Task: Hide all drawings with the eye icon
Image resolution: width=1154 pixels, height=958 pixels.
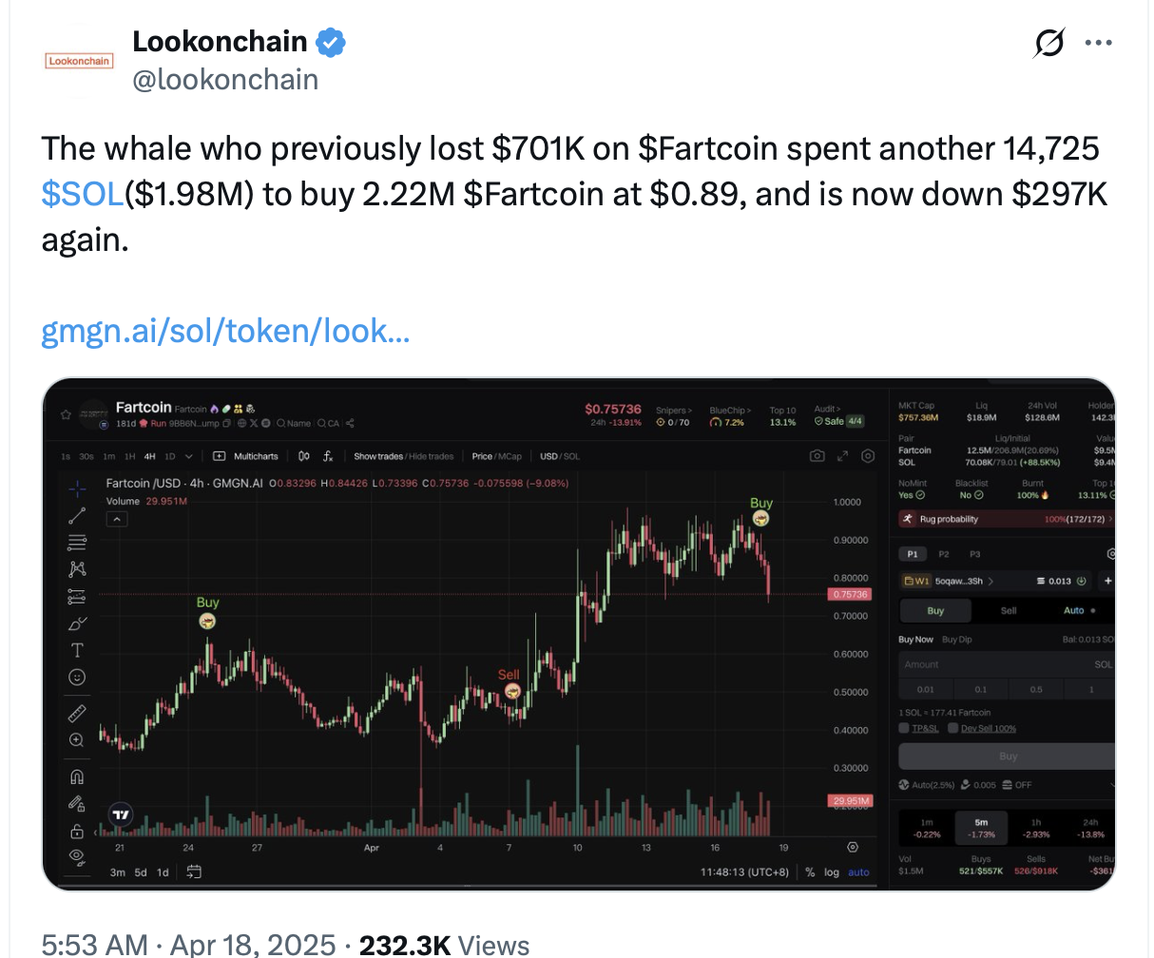Action: [x=77, y=856]
